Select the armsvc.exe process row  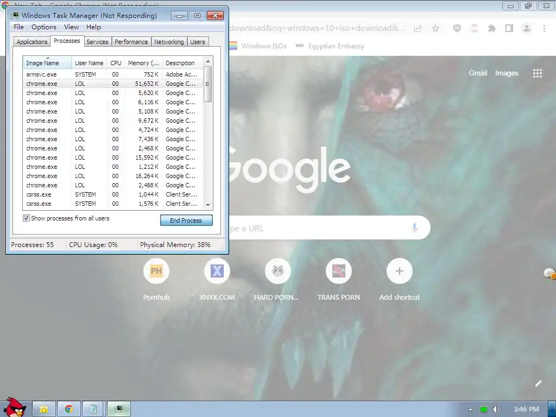[113, 74]
